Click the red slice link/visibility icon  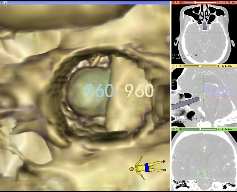tap(181, 2)
